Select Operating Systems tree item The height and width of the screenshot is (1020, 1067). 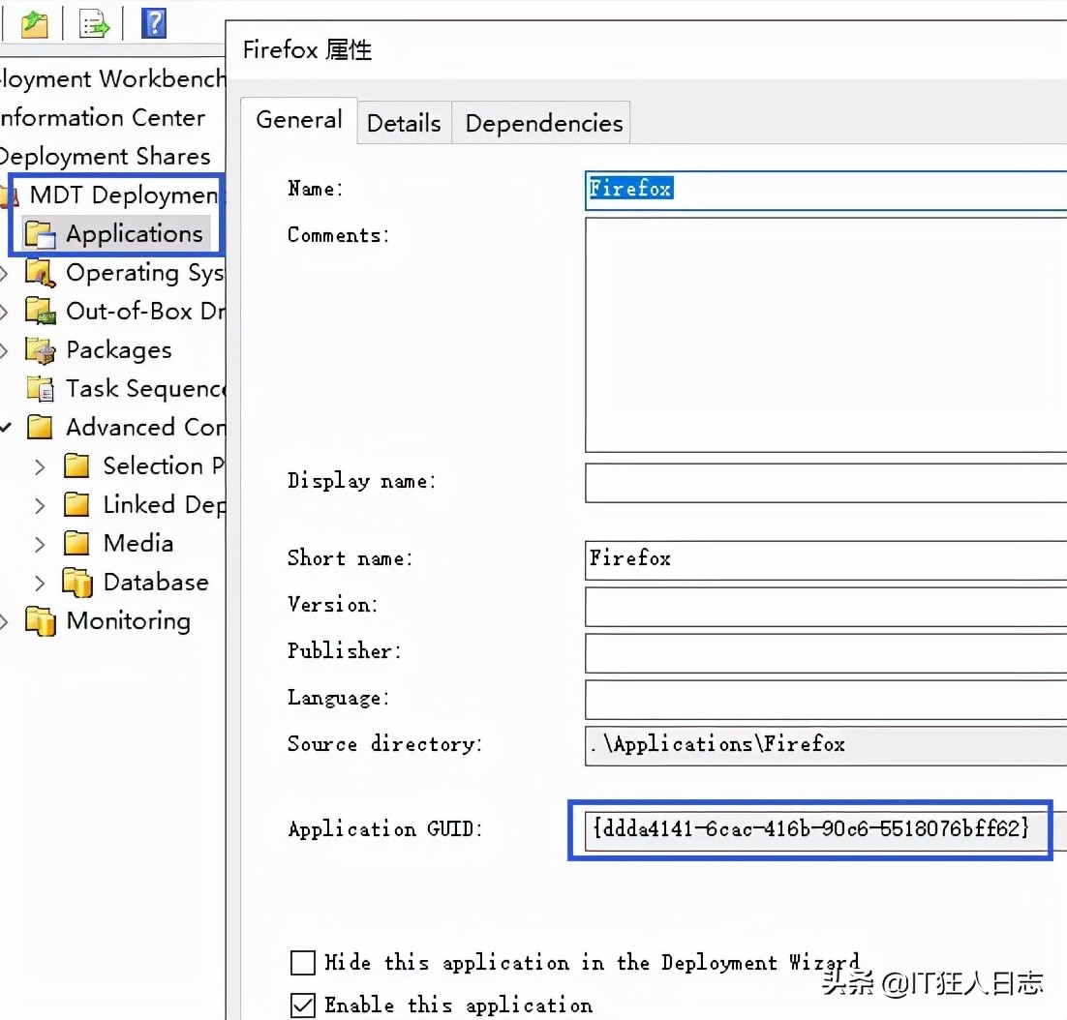point(145,273)
